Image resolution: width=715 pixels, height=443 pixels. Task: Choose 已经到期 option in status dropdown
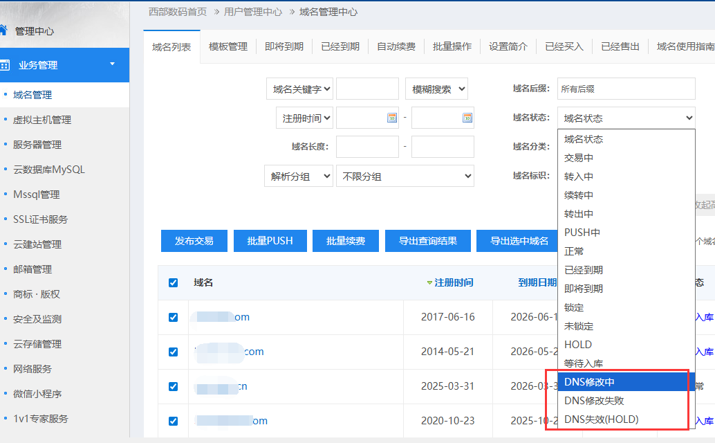coord(583,270)
